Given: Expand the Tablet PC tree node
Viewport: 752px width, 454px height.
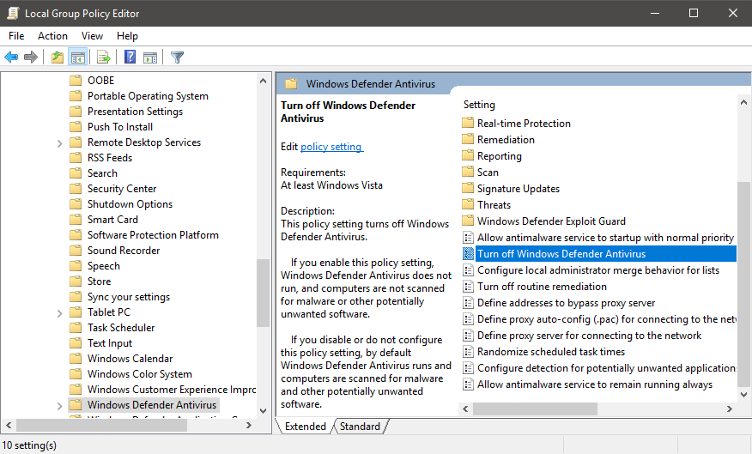Looking at the screenshot, I should pos(59,313).
